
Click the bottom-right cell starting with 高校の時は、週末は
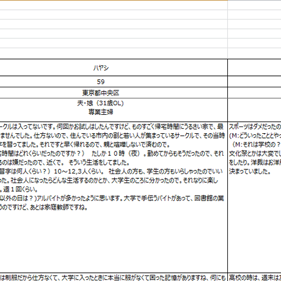[255, 277]
